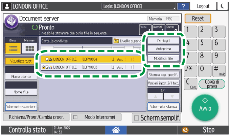Open Schermata stampa

163,107
